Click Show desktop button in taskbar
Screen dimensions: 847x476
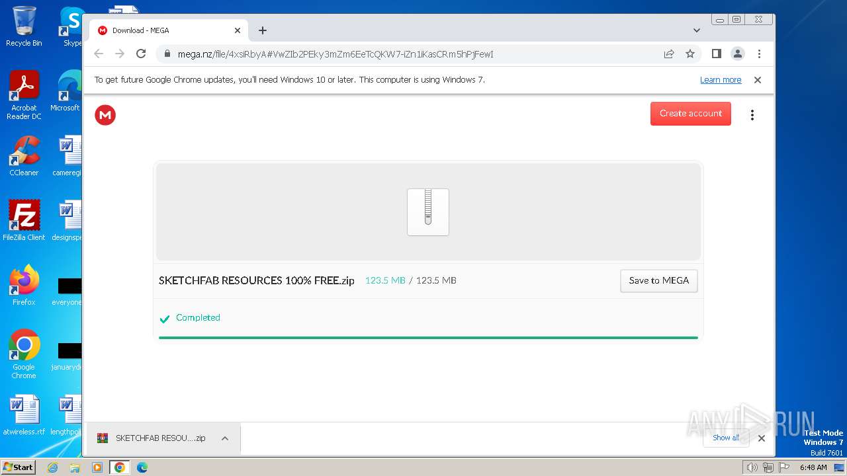840,467
